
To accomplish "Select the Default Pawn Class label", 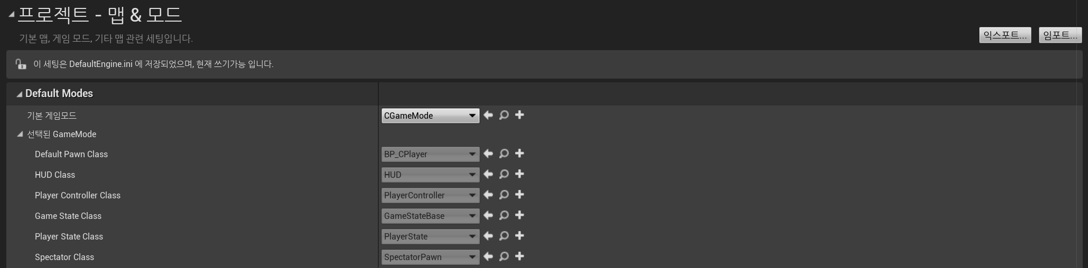I will pyautogui.click(x=71, y=154).
